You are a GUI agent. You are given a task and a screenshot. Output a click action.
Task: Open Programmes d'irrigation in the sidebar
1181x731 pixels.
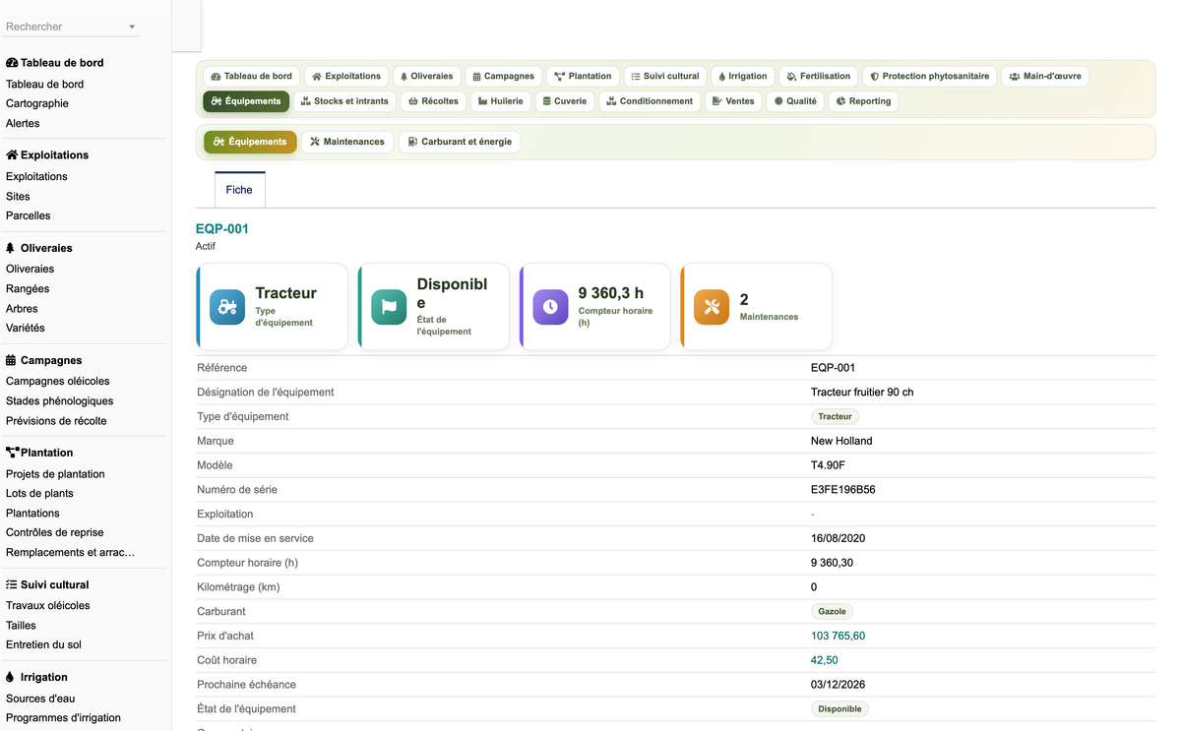63,717
